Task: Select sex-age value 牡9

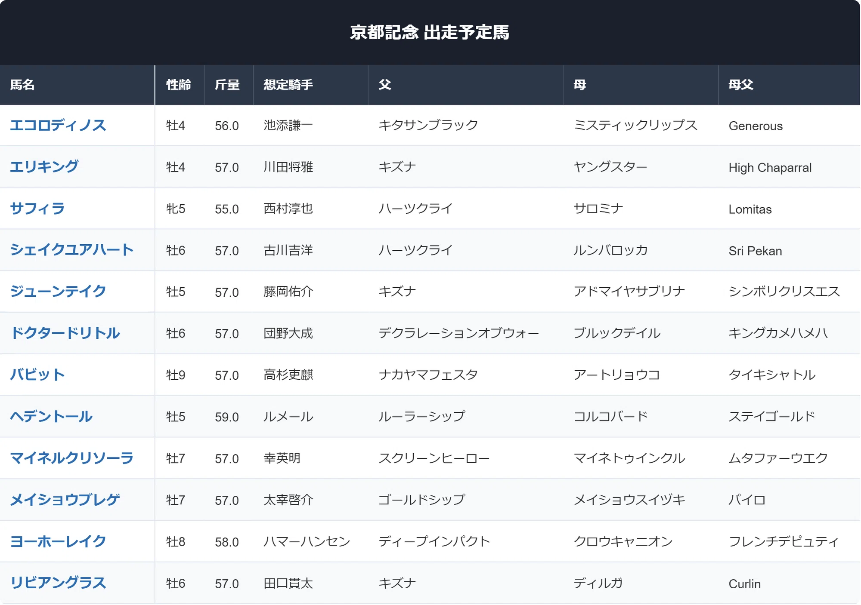Action: coord(176,375)
